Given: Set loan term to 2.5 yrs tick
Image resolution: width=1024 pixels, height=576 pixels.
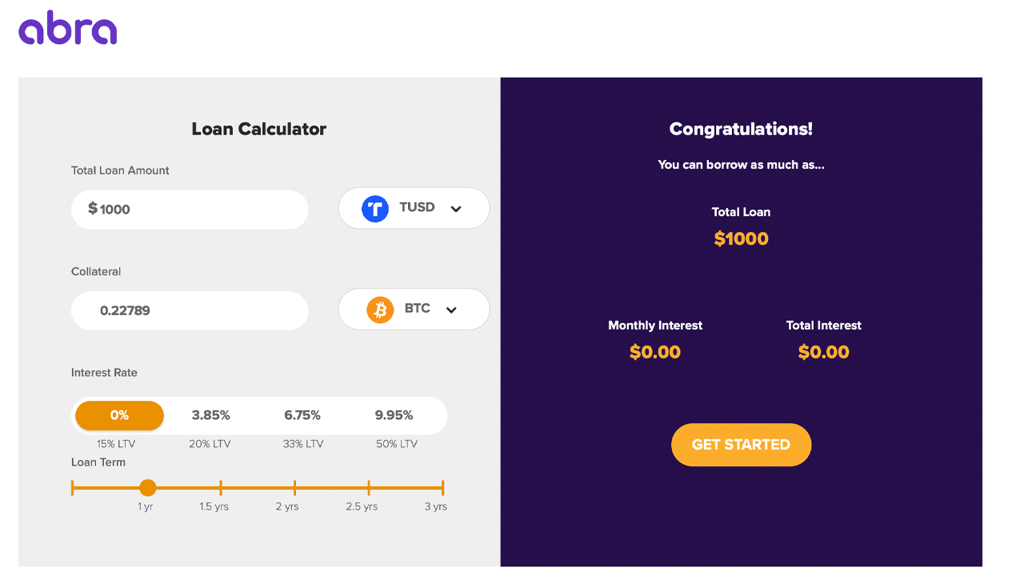Looking at the screenshot, I should [x=369, y=487].
